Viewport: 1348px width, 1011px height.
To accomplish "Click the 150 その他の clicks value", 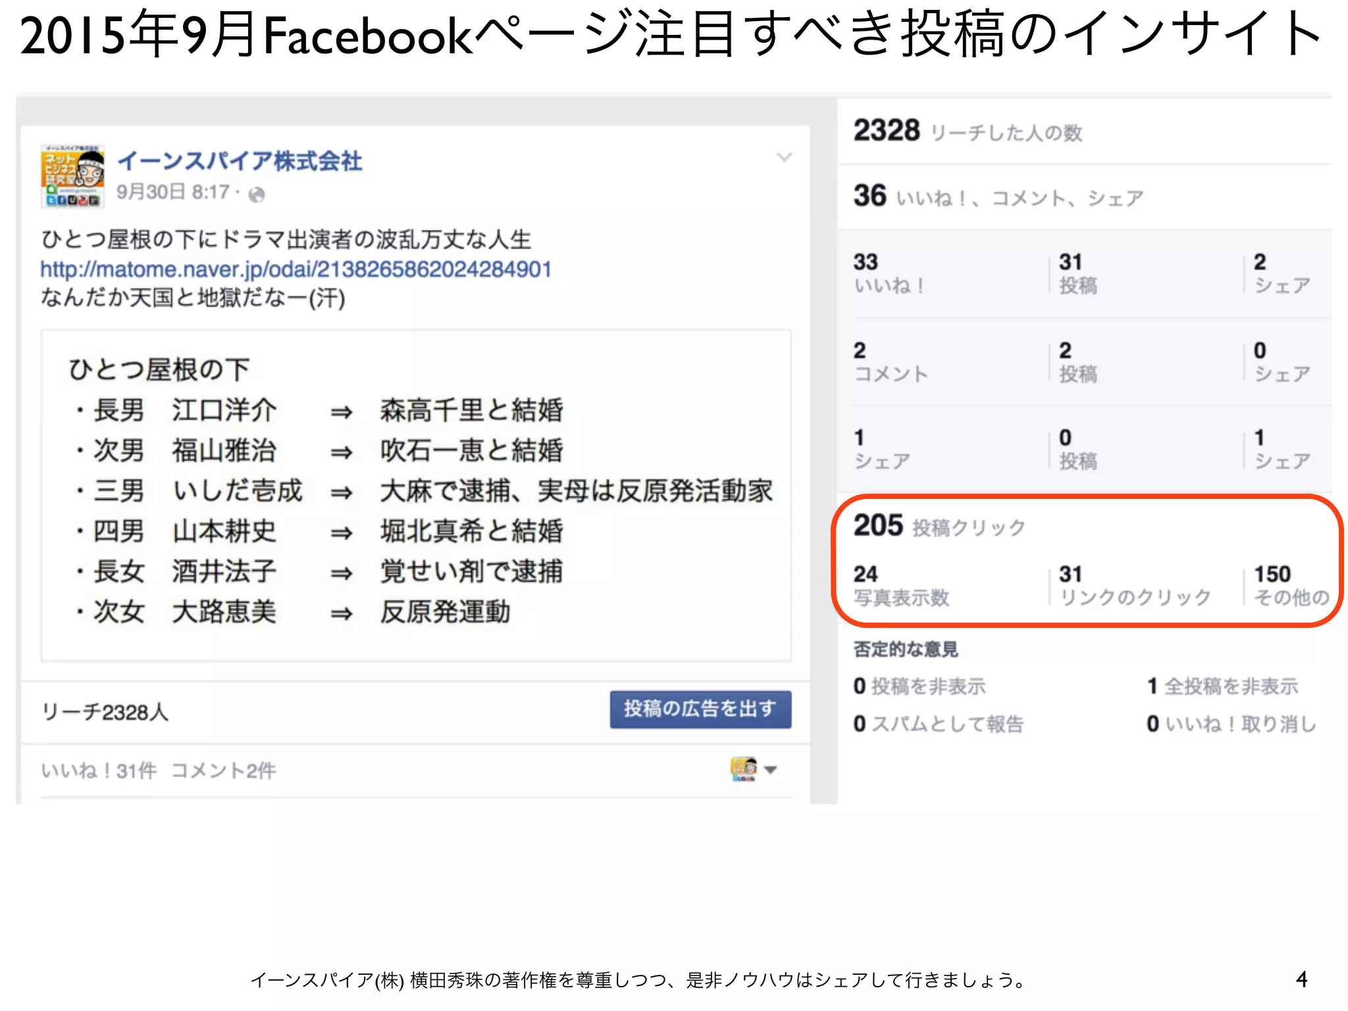I will [x=1291, y=585].
